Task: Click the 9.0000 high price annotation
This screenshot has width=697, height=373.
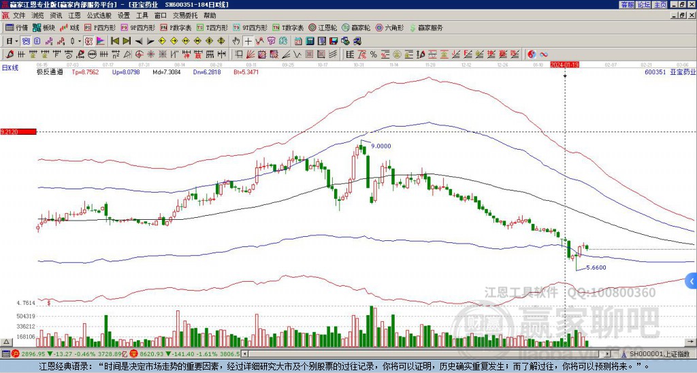Action: point(381,146)
